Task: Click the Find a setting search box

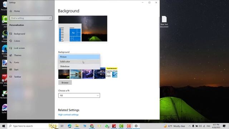Action: [31, 18]
